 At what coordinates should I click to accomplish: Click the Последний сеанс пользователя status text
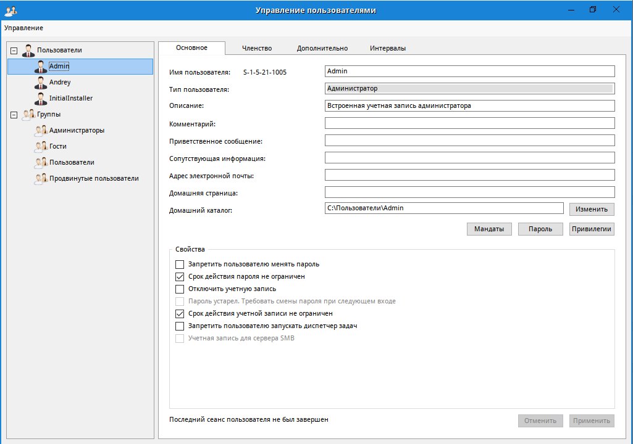[249, 420]
